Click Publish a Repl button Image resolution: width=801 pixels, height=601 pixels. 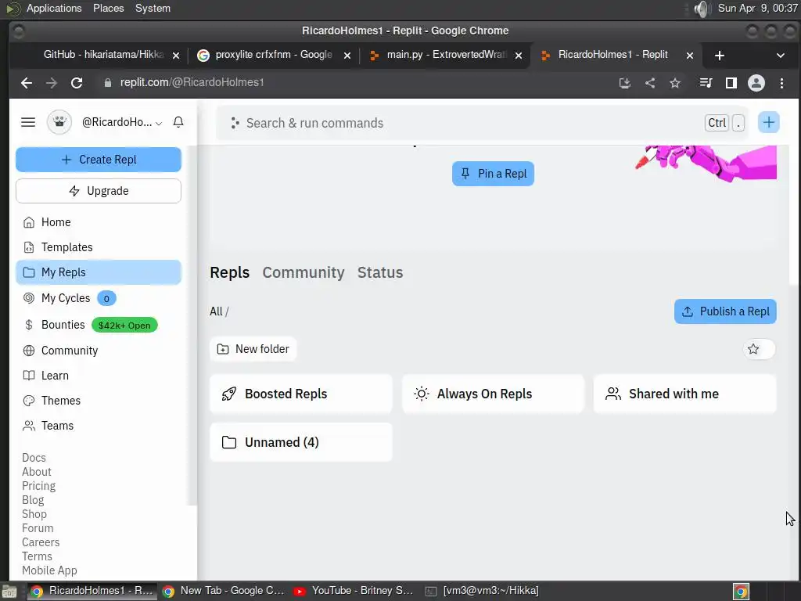725,311
